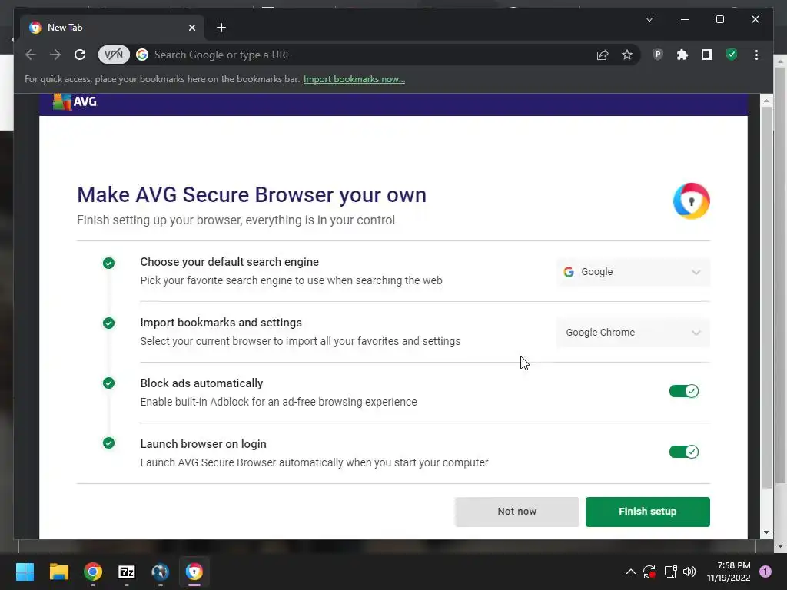
Task: Select the New Tab tab
Action: point(108,28)
